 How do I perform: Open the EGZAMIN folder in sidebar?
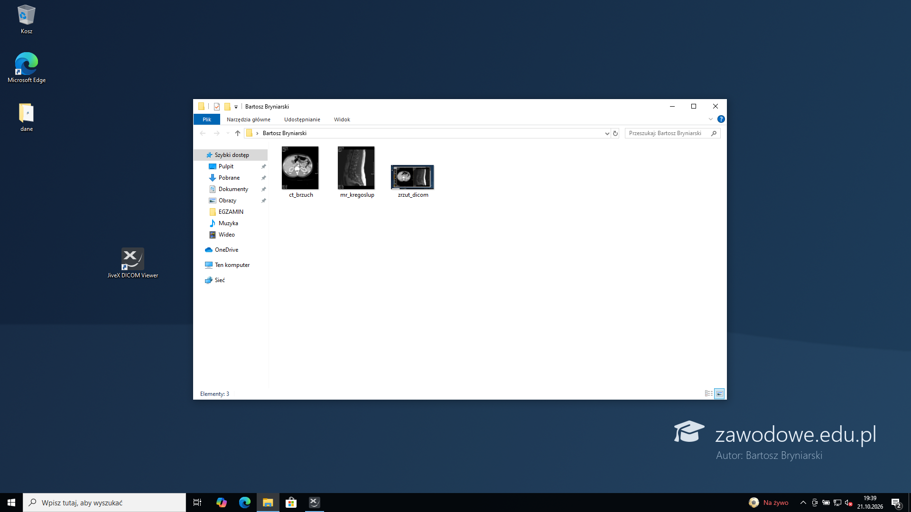pyautogui.click(x=232, y=212)
